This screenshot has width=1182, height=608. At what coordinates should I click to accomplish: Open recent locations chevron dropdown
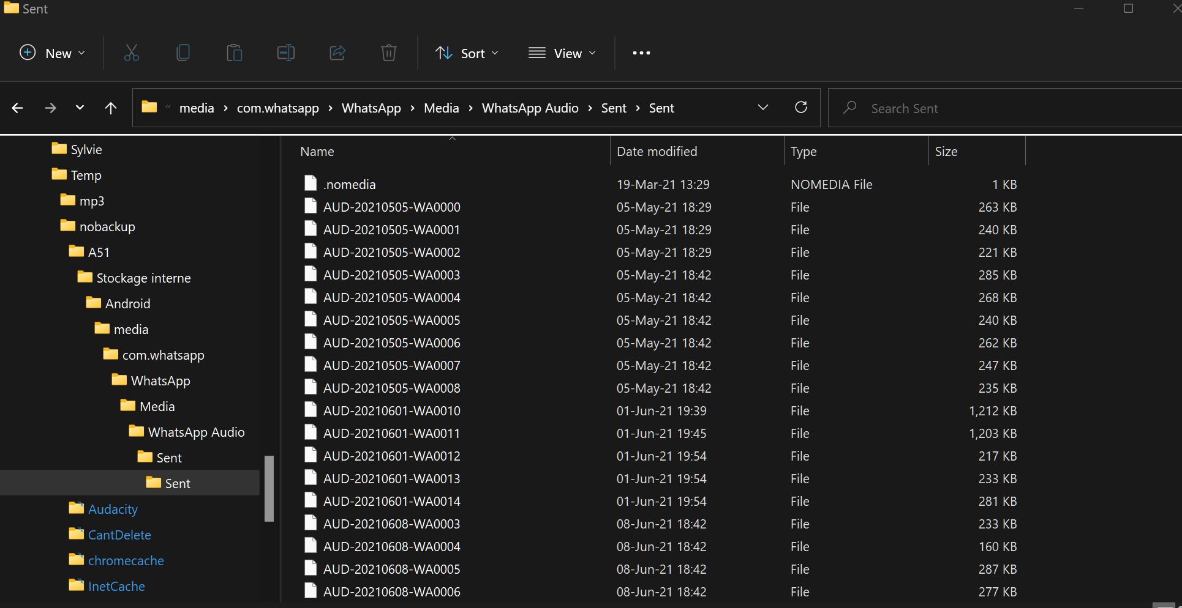pyautogui.click(x=80, y=108)
